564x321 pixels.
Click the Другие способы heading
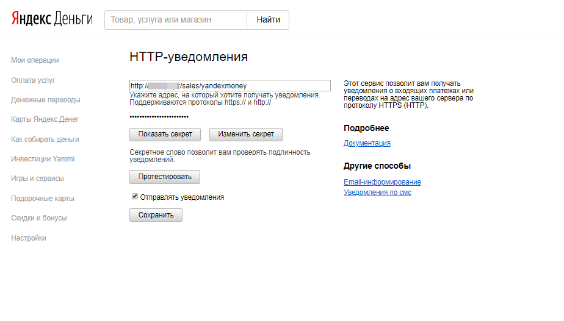coord(377,166)
